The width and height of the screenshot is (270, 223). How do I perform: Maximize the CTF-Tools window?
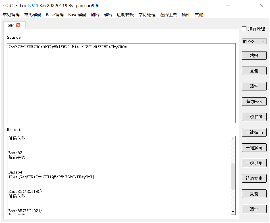click(x=244, y=5)
